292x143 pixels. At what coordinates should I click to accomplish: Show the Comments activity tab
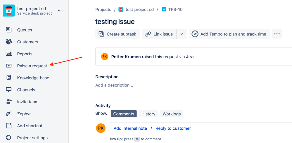(x=124, y=114)
